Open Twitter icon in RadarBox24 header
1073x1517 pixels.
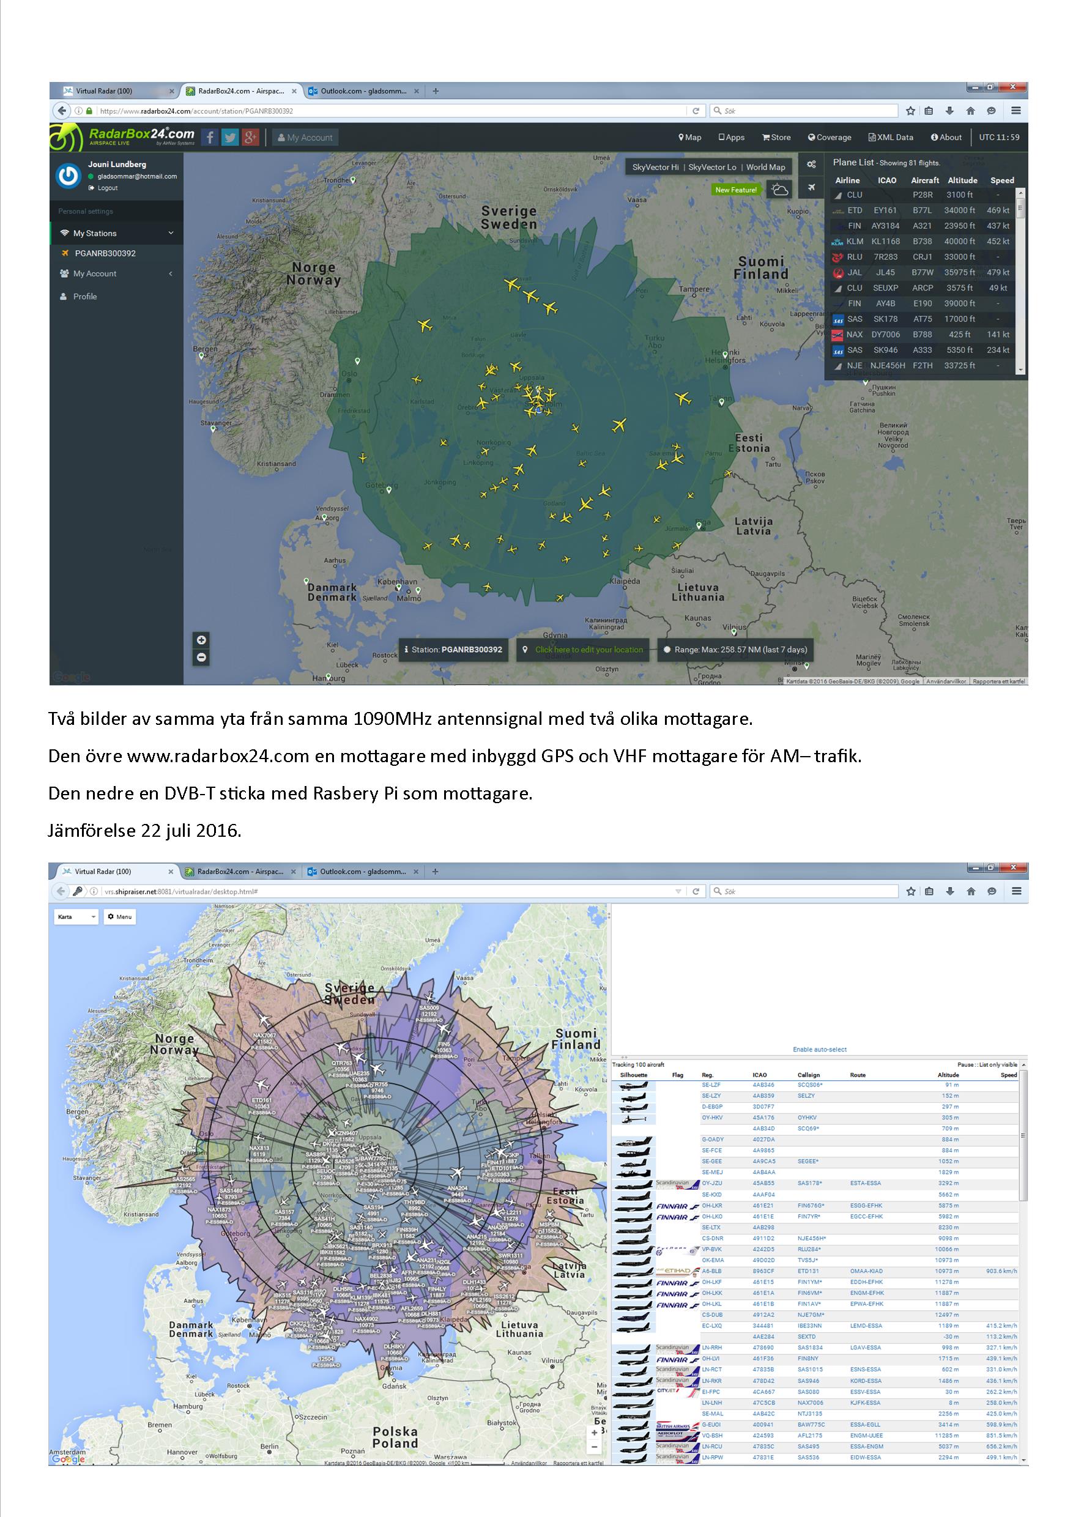pyautogui.click(x=230, y=138)
